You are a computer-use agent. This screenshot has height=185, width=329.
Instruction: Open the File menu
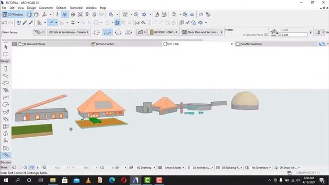(4, 8)
